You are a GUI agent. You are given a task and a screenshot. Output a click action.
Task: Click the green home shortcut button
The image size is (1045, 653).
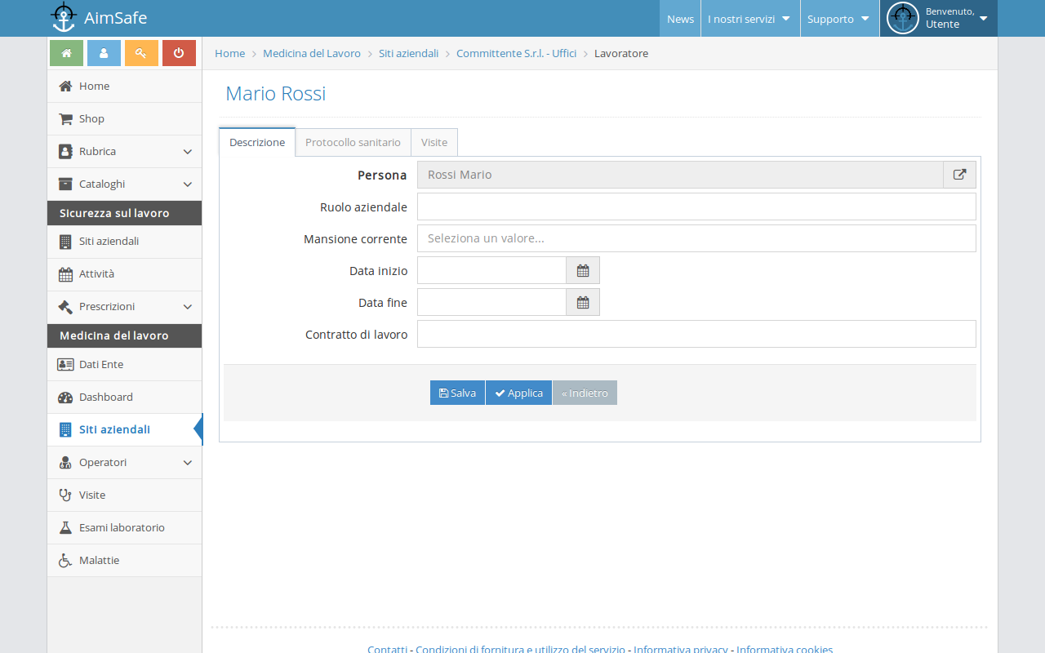pos(66,53)
